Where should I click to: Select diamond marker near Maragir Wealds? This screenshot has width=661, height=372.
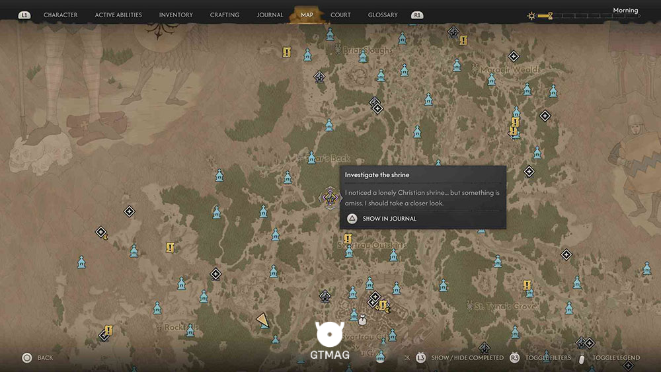click(x=513, y=56)
